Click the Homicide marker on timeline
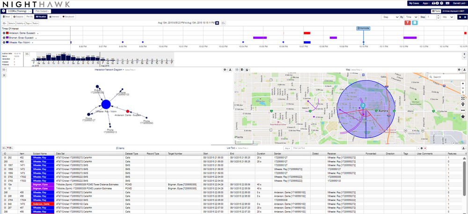 (x=363, y=28)
